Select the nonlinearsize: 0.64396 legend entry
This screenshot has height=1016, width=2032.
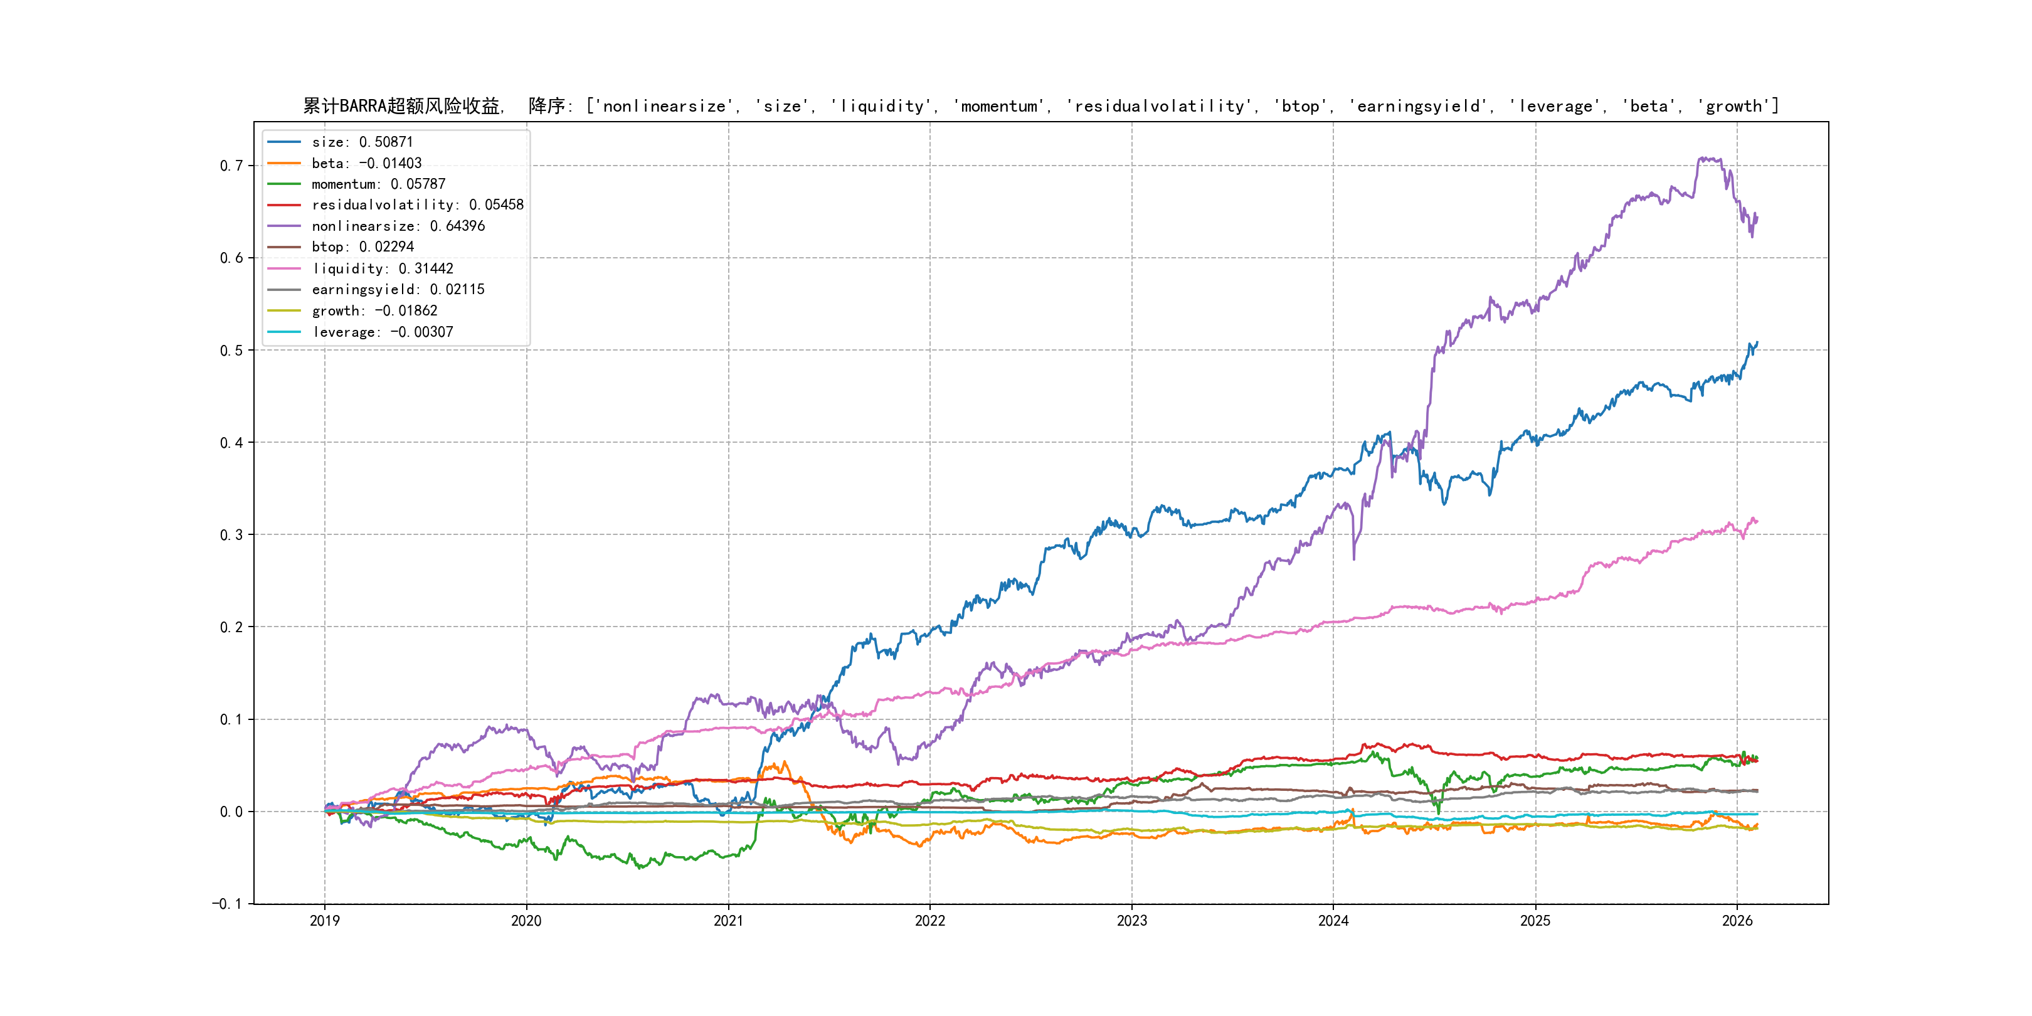[398, 226]
